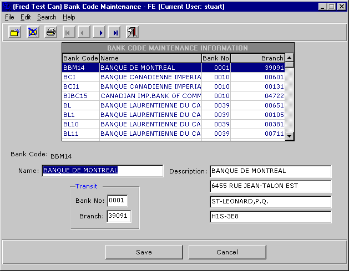Click branch cell 00711
Screen dimensions: 349x271
pyautogui.click(x=258, y=134)
